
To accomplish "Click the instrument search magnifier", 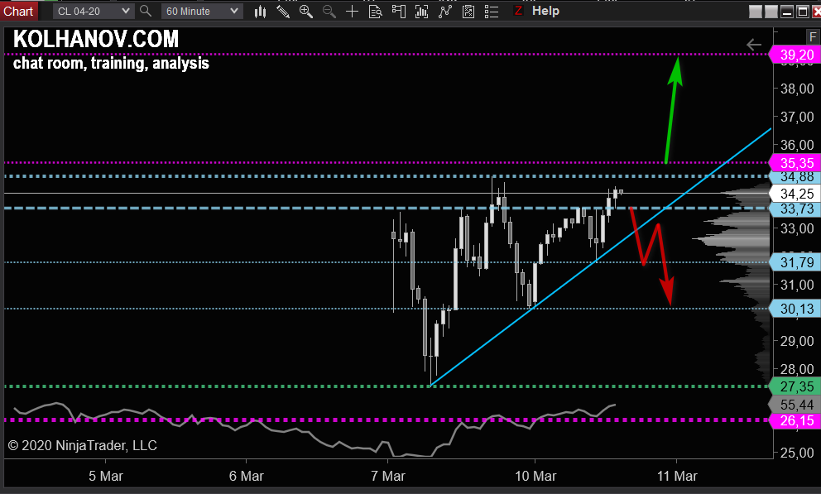I will click(x=146, y=11).
